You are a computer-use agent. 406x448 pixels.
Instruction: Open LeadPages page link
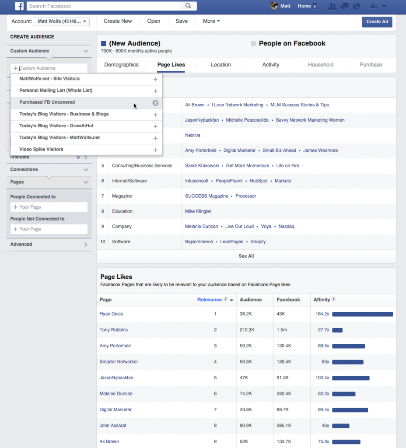pos(232,241)
